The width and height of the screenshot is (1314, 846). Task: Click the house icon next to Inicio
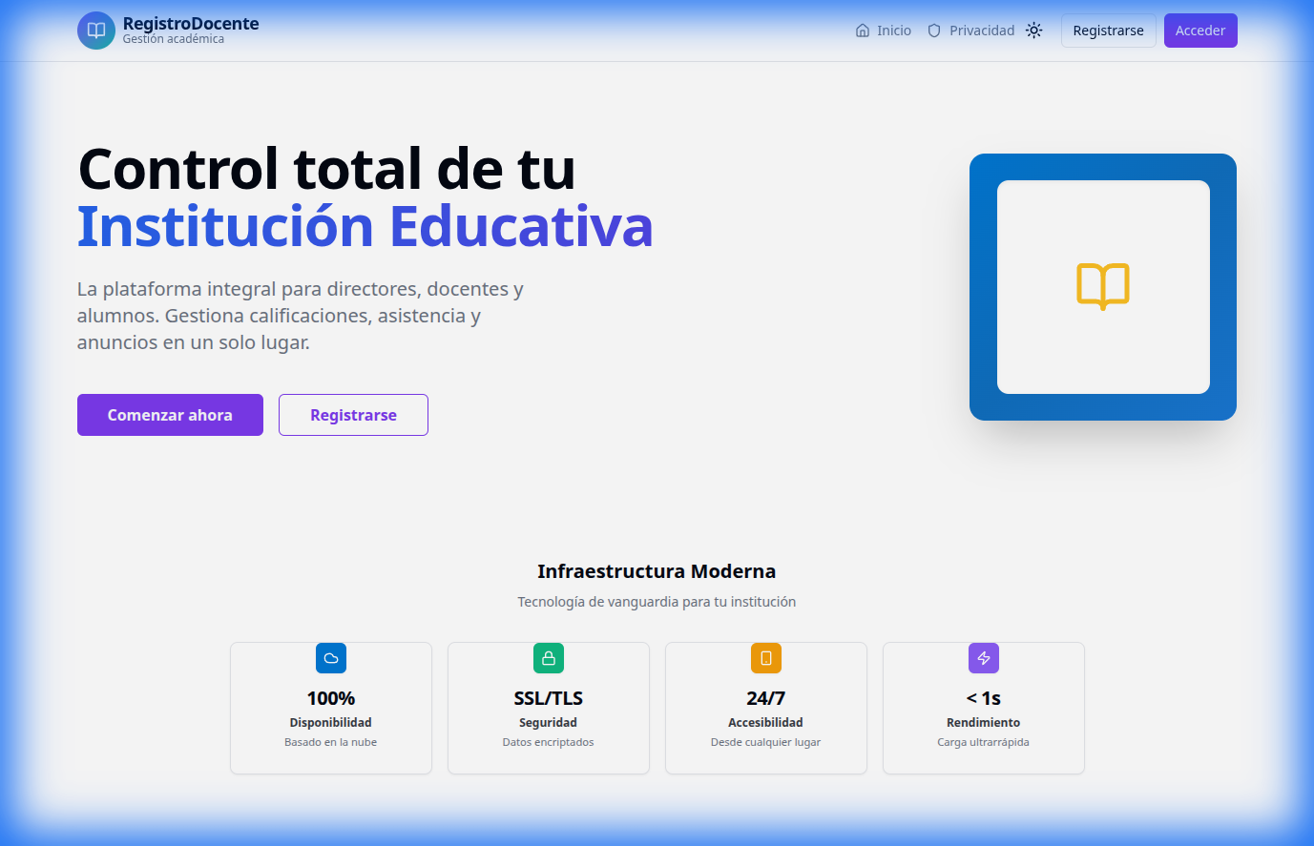point(861,30)
